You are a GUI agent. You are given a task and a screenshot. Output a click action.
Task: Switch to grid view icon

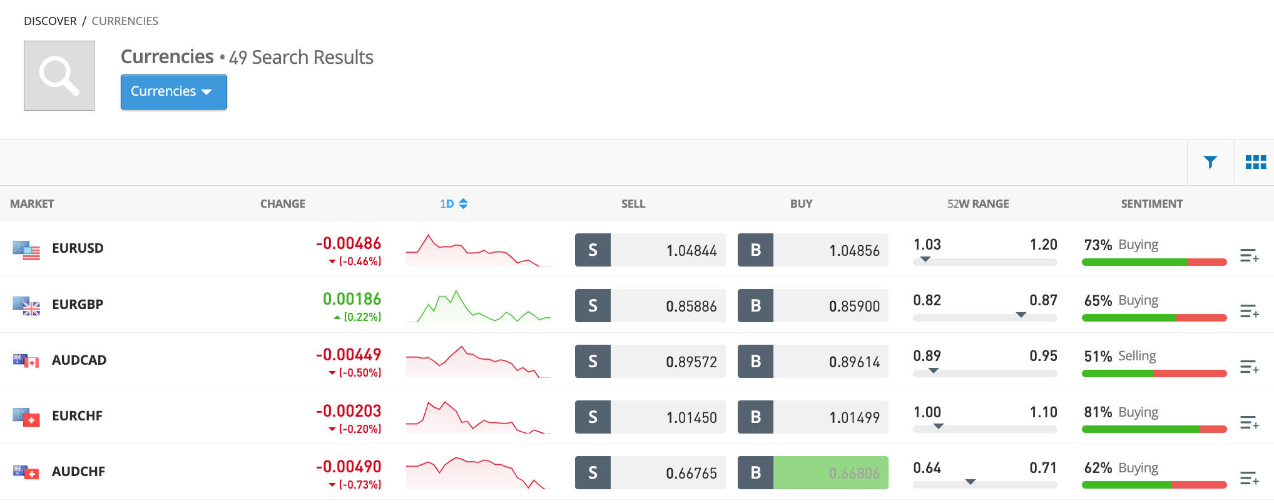pyautogui.click(x=1255, y=163)
